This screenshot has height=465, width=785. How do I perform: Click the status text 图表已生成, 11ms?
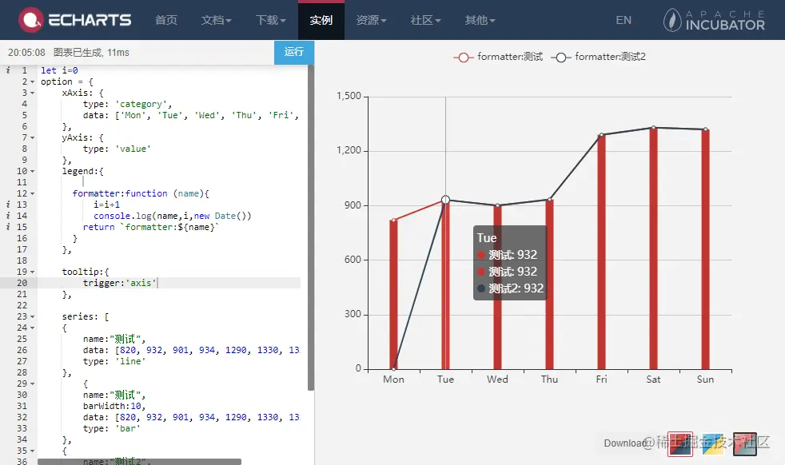91,53
